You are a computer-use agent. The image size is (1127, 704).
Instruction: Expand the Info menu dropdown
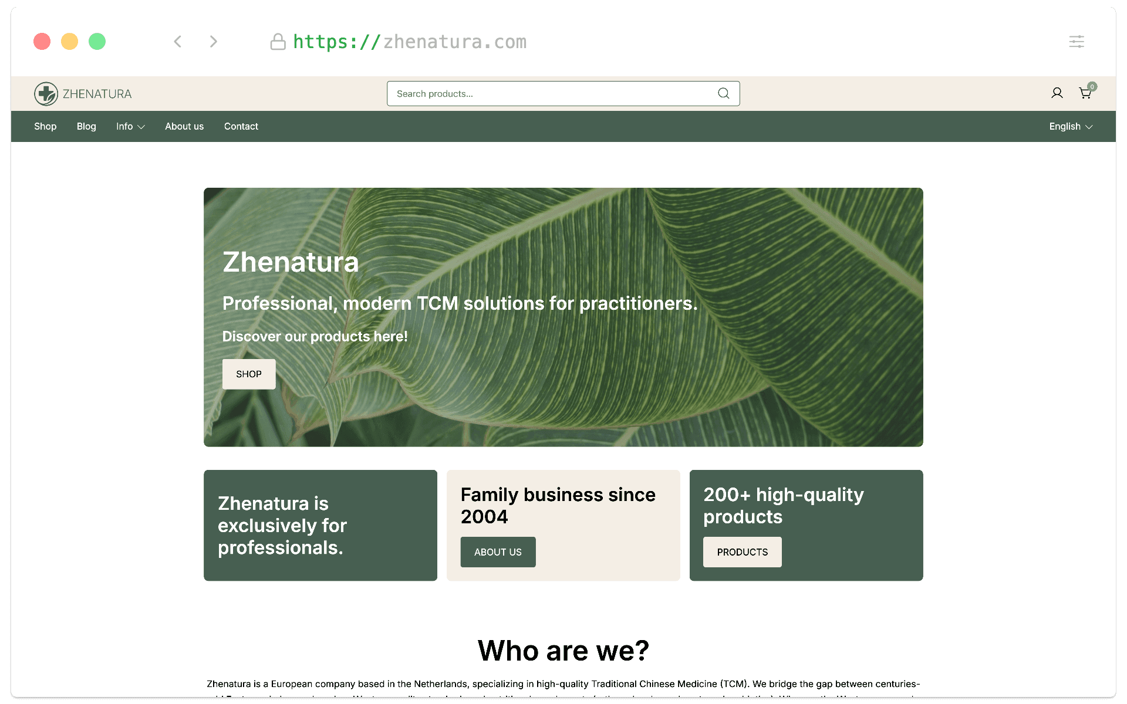[130, 126]
